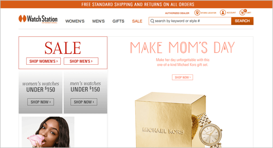The height and width of the screenshot is (148, 273).
Task: Click the Store Locator pin icon
Action: (x=197, y=13)
